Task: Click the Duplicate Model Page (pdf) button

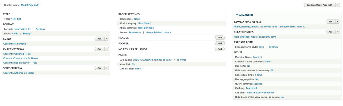Action: pos(319,5)
